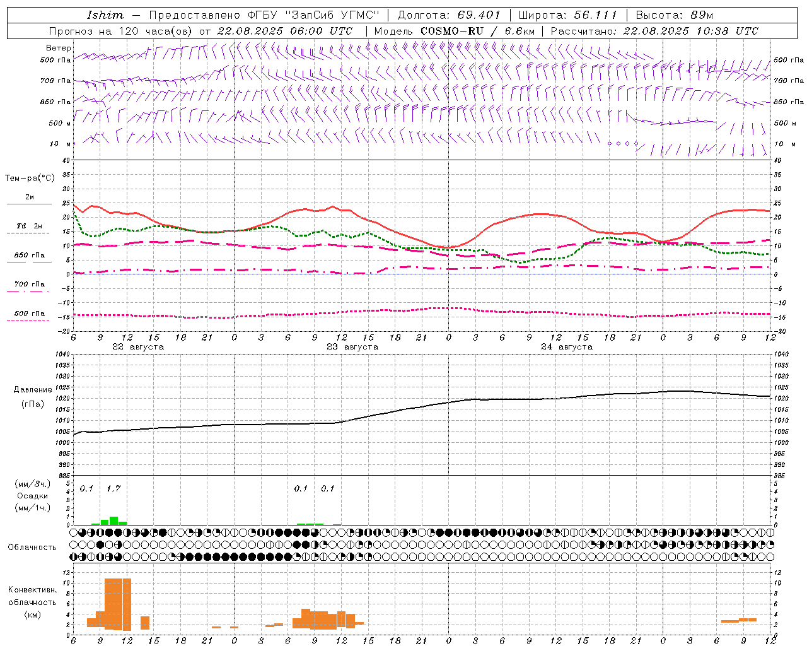The height and width of the screenshot is (646, 807).
Task: Click the dotted pink line sample under "500 гПа" legend
Action: (x=29, y=320)
